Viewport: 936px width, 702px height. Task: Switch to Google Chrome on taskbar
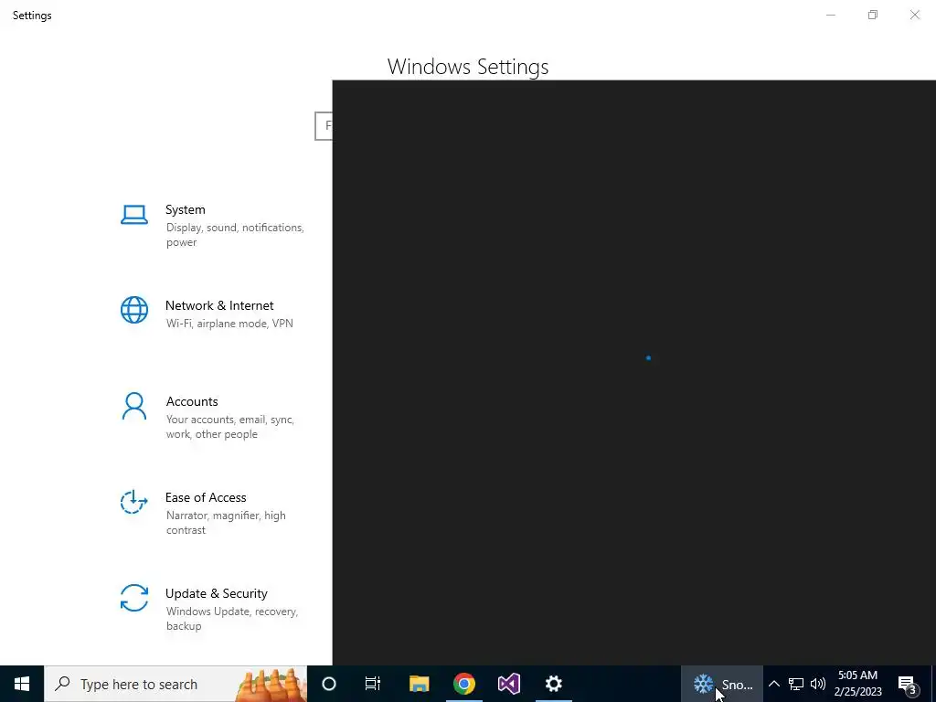click(463, 684)
